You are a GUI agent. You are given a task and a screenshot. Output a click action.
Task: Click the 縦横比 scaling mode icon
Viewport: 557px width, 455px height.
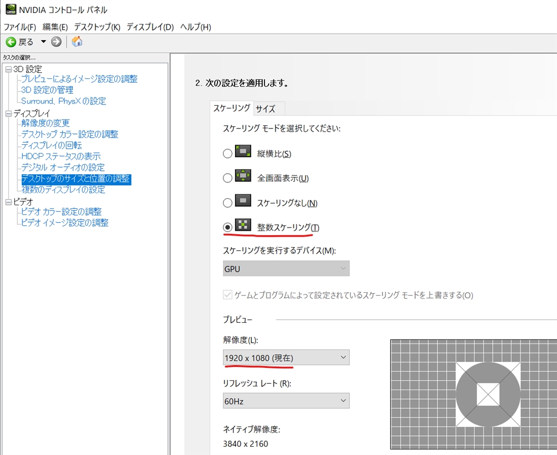[243, 151]
